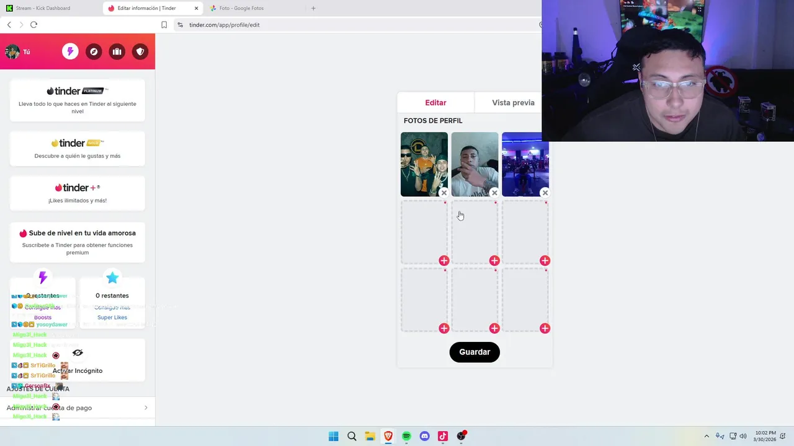Go back in browser history
794x446 pixels.
[9, 25]
